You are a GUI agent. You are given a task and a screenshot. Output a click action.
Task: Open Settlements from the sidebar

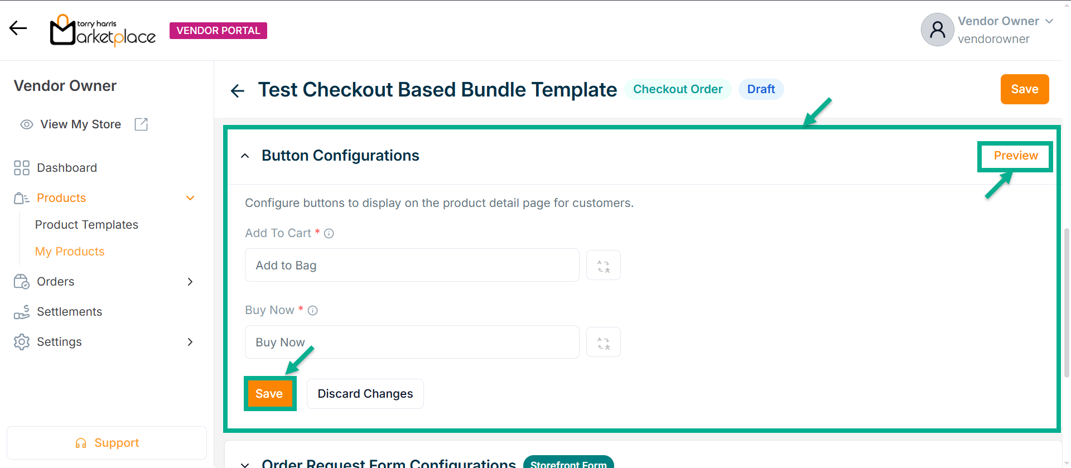tap(69, 312)
